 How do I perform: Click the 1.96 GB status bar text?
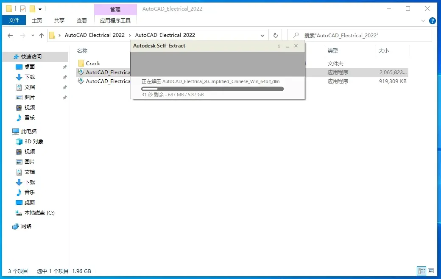pos(81,271)
